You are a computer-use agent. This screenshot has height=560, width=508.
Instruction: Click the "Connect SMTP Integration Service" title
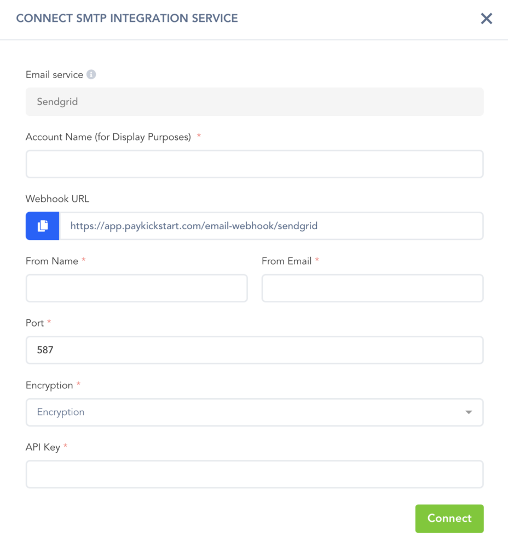(x=127, y=19)
